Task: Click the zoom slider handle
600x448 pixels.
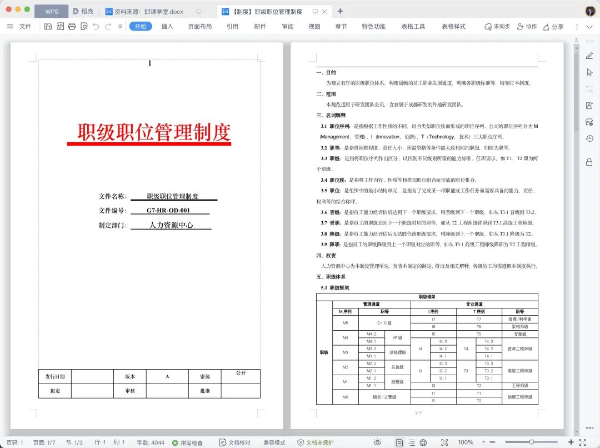Action: [x=532, y=442]
